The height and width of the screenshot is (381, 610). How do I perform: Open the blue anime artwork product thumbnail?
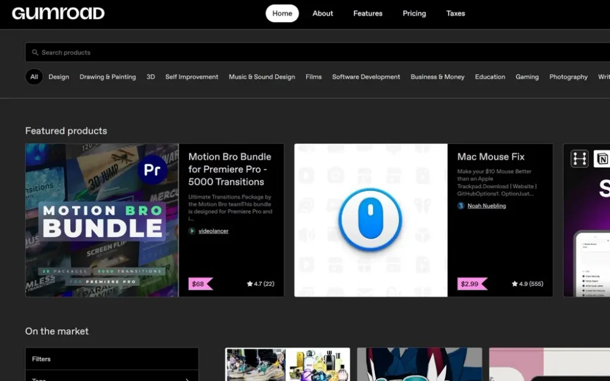(419, 365)
